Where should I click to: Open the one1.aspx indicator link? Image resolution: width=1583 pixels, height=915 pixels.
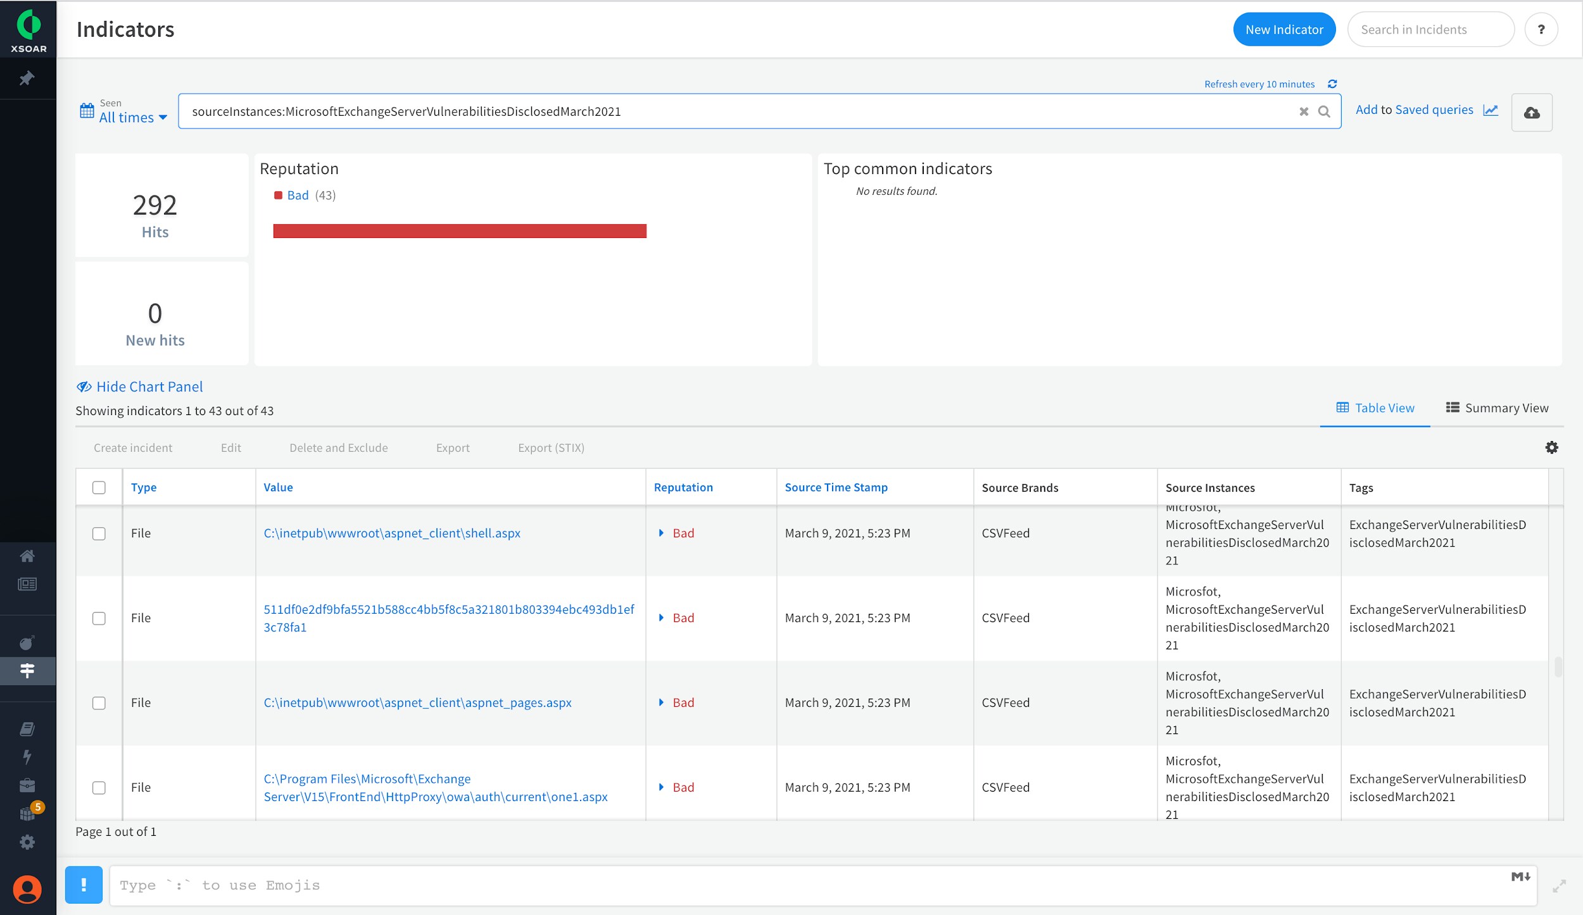(x=436, y=788)
